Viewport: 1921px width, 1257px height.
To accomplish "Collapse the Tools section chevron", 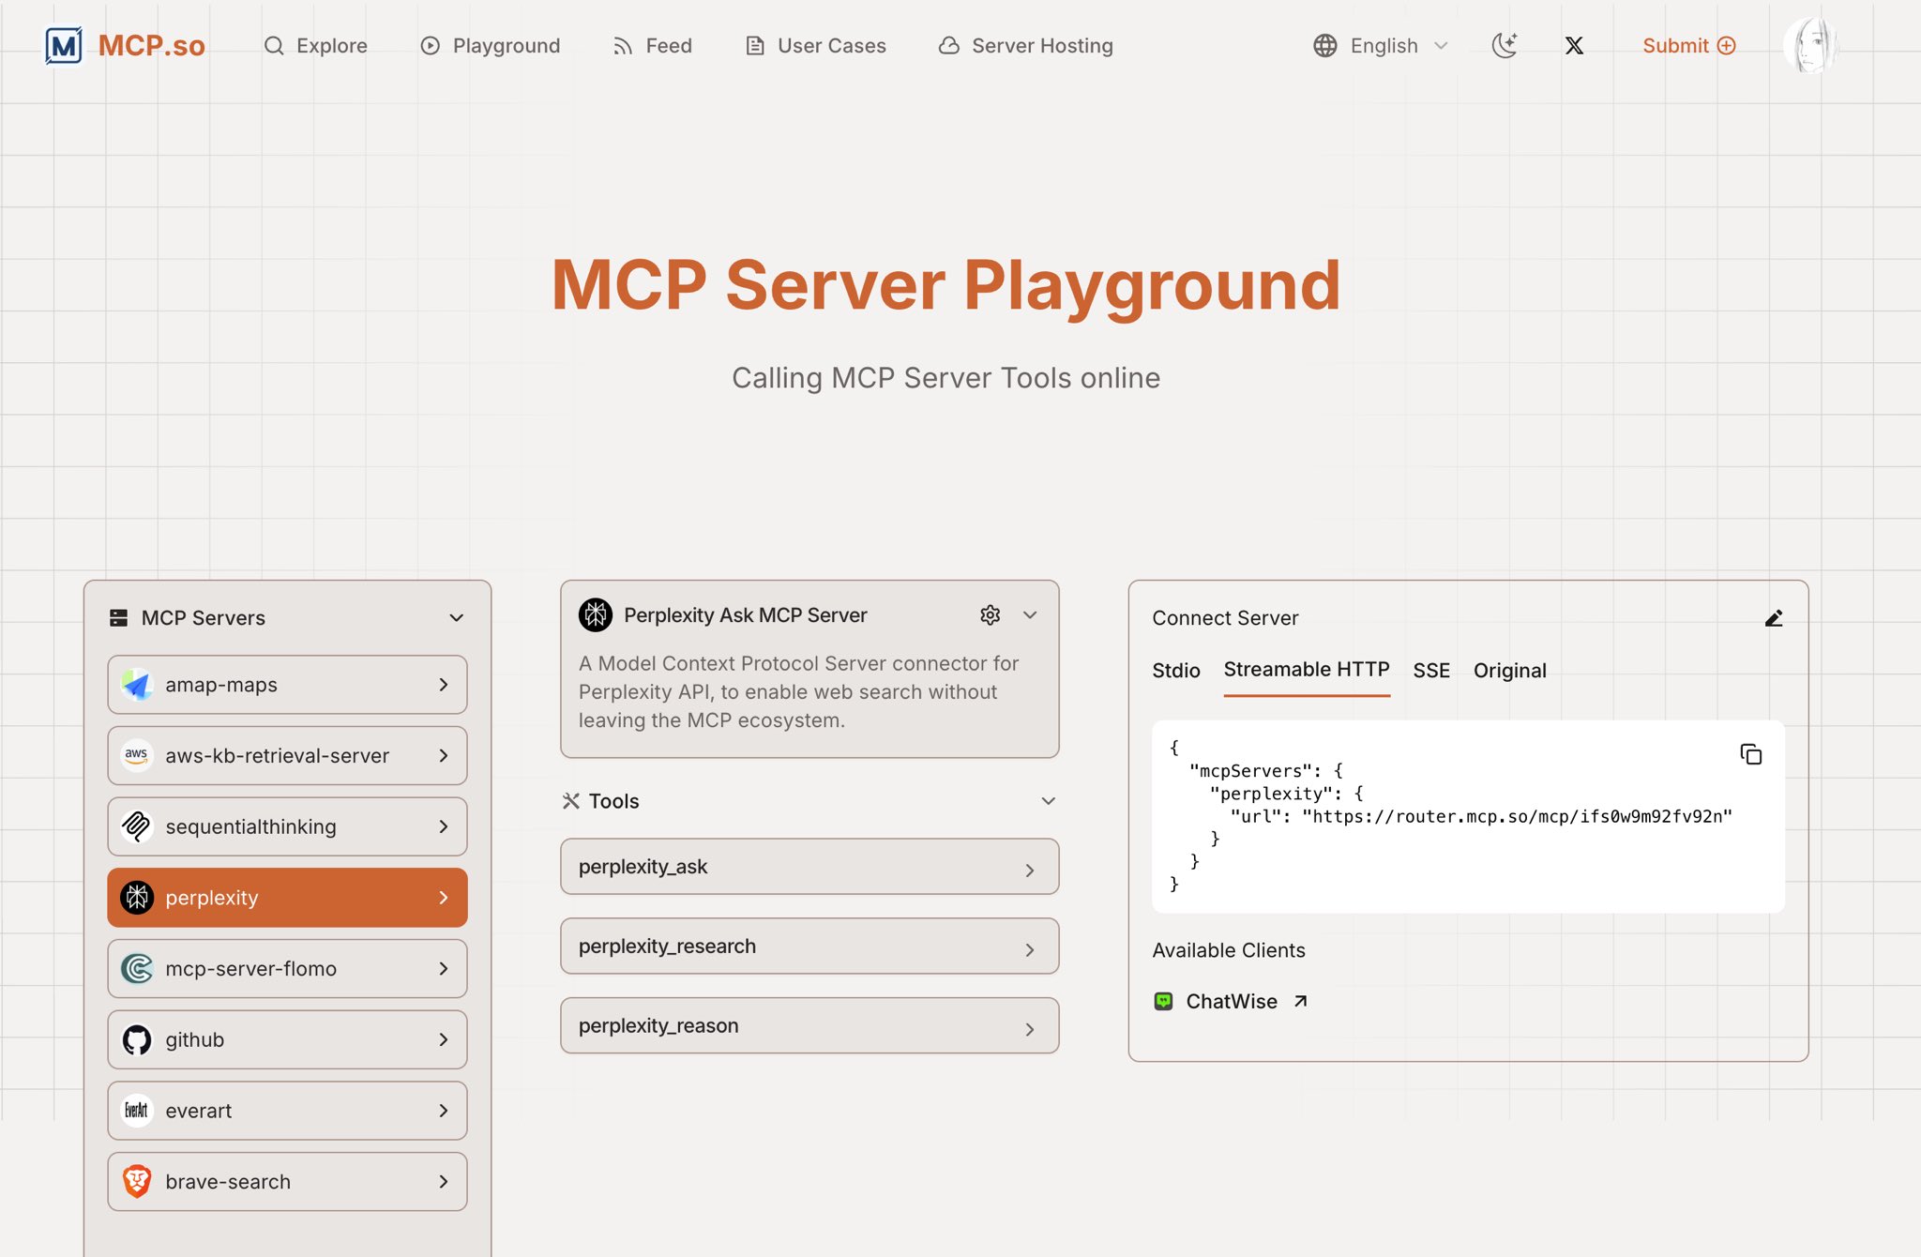I will pos(1049,801).
